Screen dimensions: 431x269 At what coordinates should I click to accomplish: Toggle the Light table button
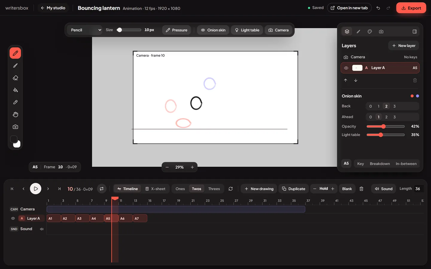247,30
